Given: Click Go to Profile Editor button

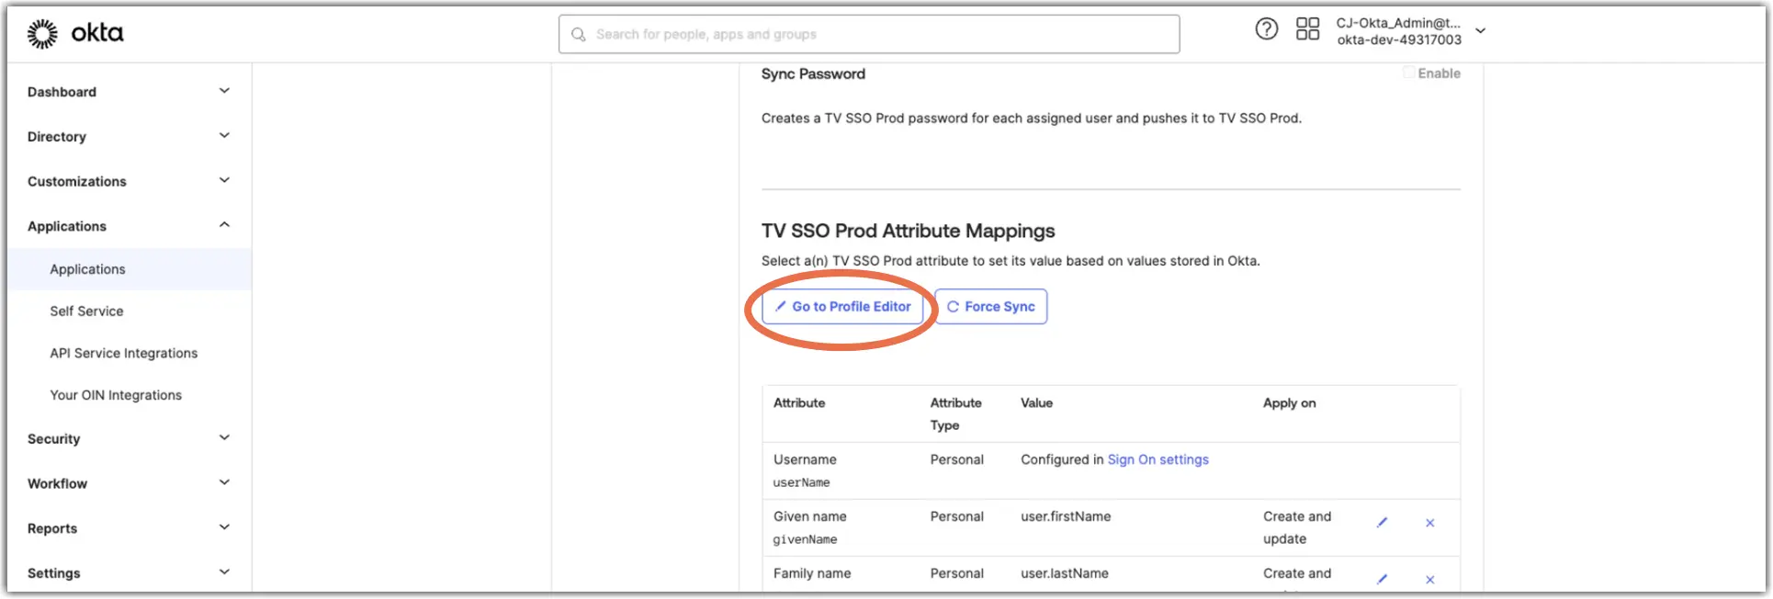Looking at the screenshot, I should pos(842,307).
